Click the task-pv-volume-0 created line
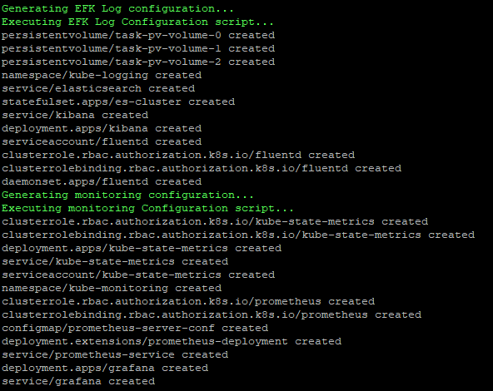This screenshot has width=493, height=391. tap(138, 35)
